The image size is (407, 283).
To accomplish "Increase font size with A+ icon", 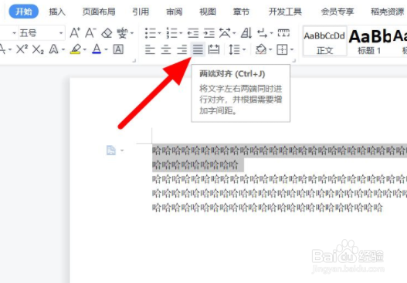I will [x=75, y=33].
